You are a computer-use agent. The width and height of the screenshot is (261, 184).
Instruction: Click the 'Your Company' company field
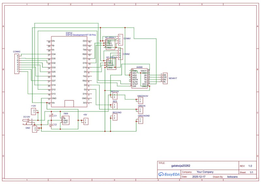point(205,172)
